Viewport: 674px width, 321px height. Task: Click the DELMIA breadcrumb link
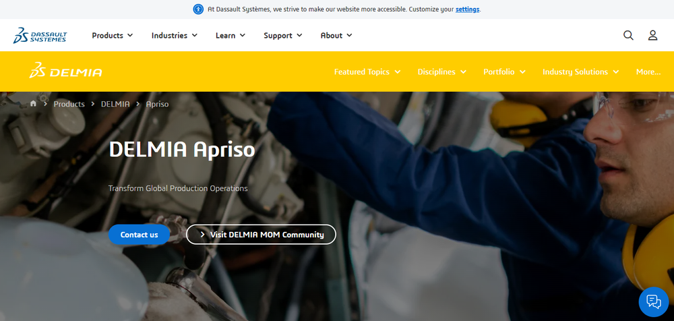click(x=115, y=104)
